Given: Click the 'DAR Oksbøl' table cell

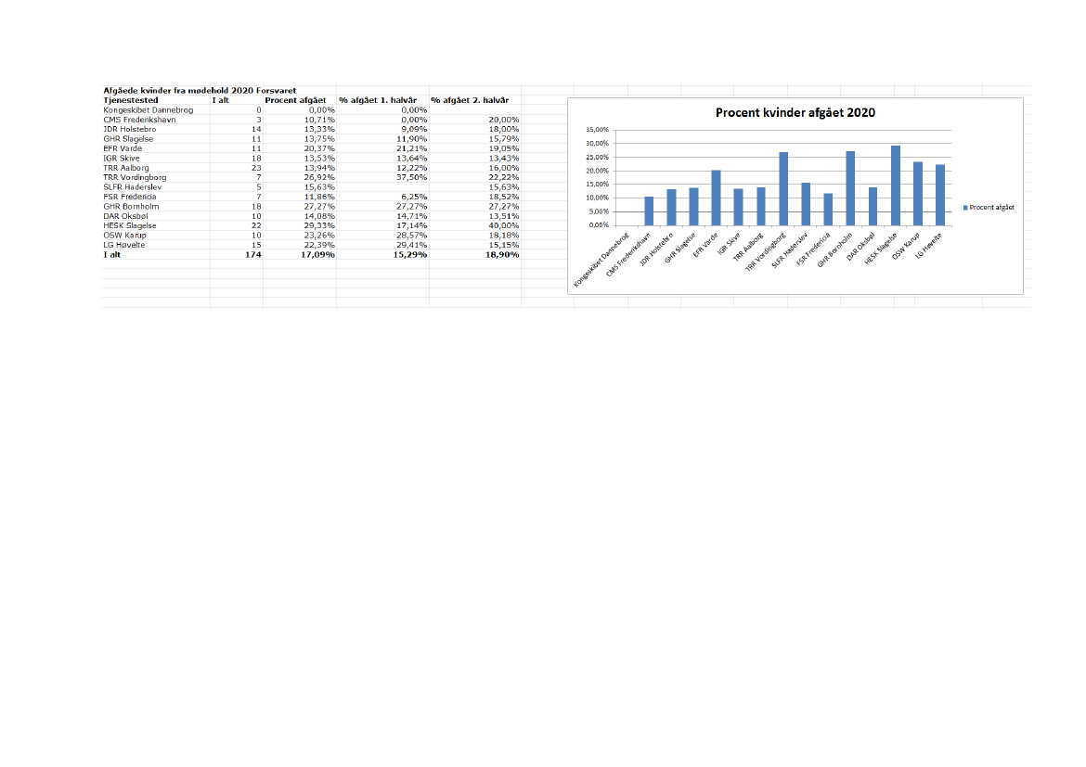Looking at the screenshot, I should coord(125,216).
